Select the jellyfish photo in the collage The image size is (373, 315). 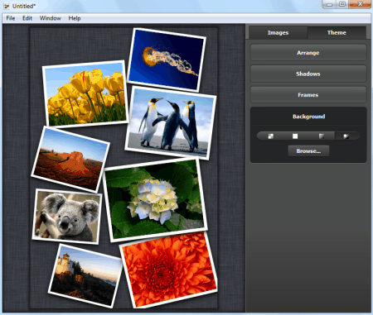(167, 60)
